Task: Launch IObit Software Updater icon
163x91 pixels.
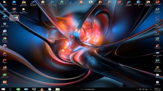Action: click(157, 18)
